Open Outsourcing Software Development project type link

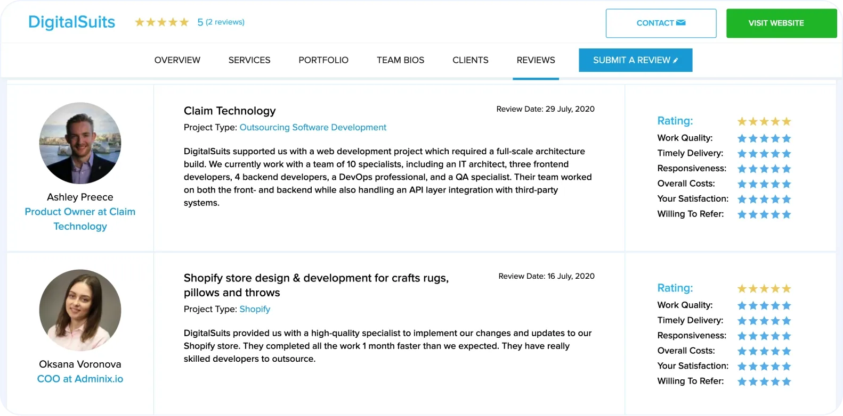tap(313, 128)
